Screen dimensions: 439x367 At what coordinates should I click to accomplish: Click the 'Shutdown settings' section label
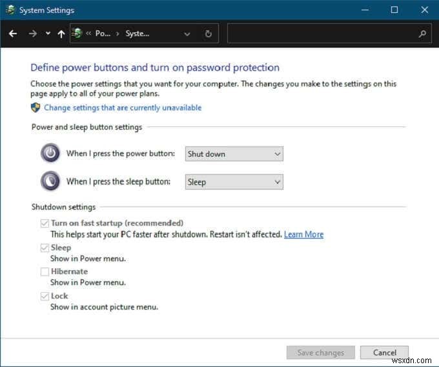point(63,207)
